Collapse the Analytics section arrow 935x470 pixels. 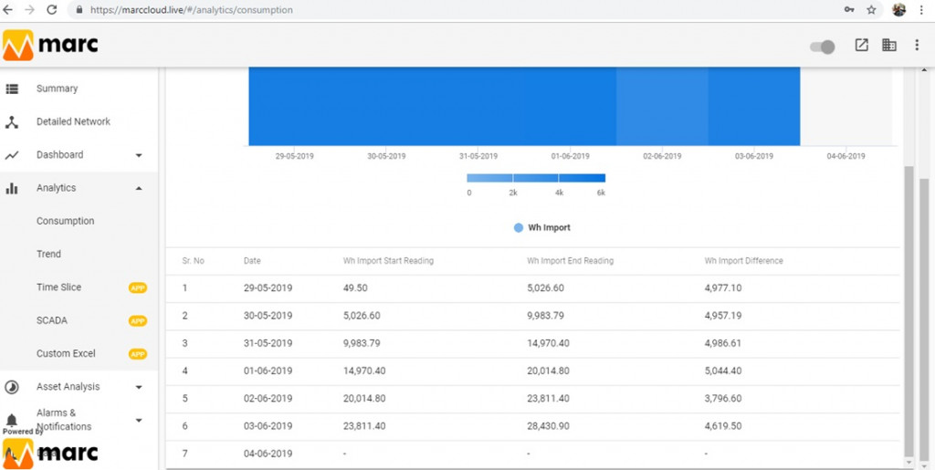pyautogui.click(x=139, y=188)
